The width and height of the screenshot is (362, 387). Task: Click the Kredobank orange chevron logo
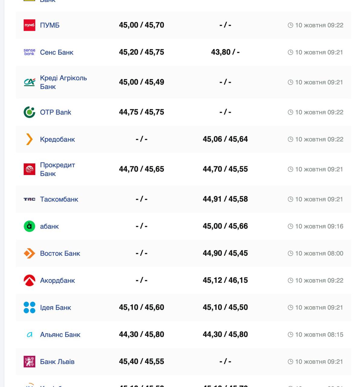pyautogui.click(x=29, y=139)
